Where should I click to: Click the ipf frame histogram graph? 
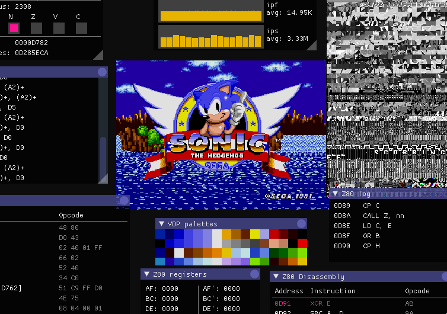point(211,11)
